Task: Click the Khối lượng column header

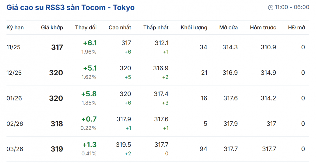Action: click(194, 28)
